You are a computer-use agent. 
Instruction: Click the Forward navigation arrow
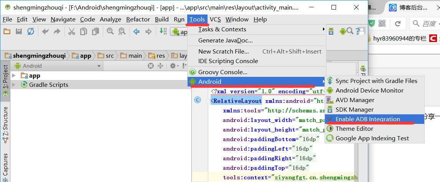(148, 31)
